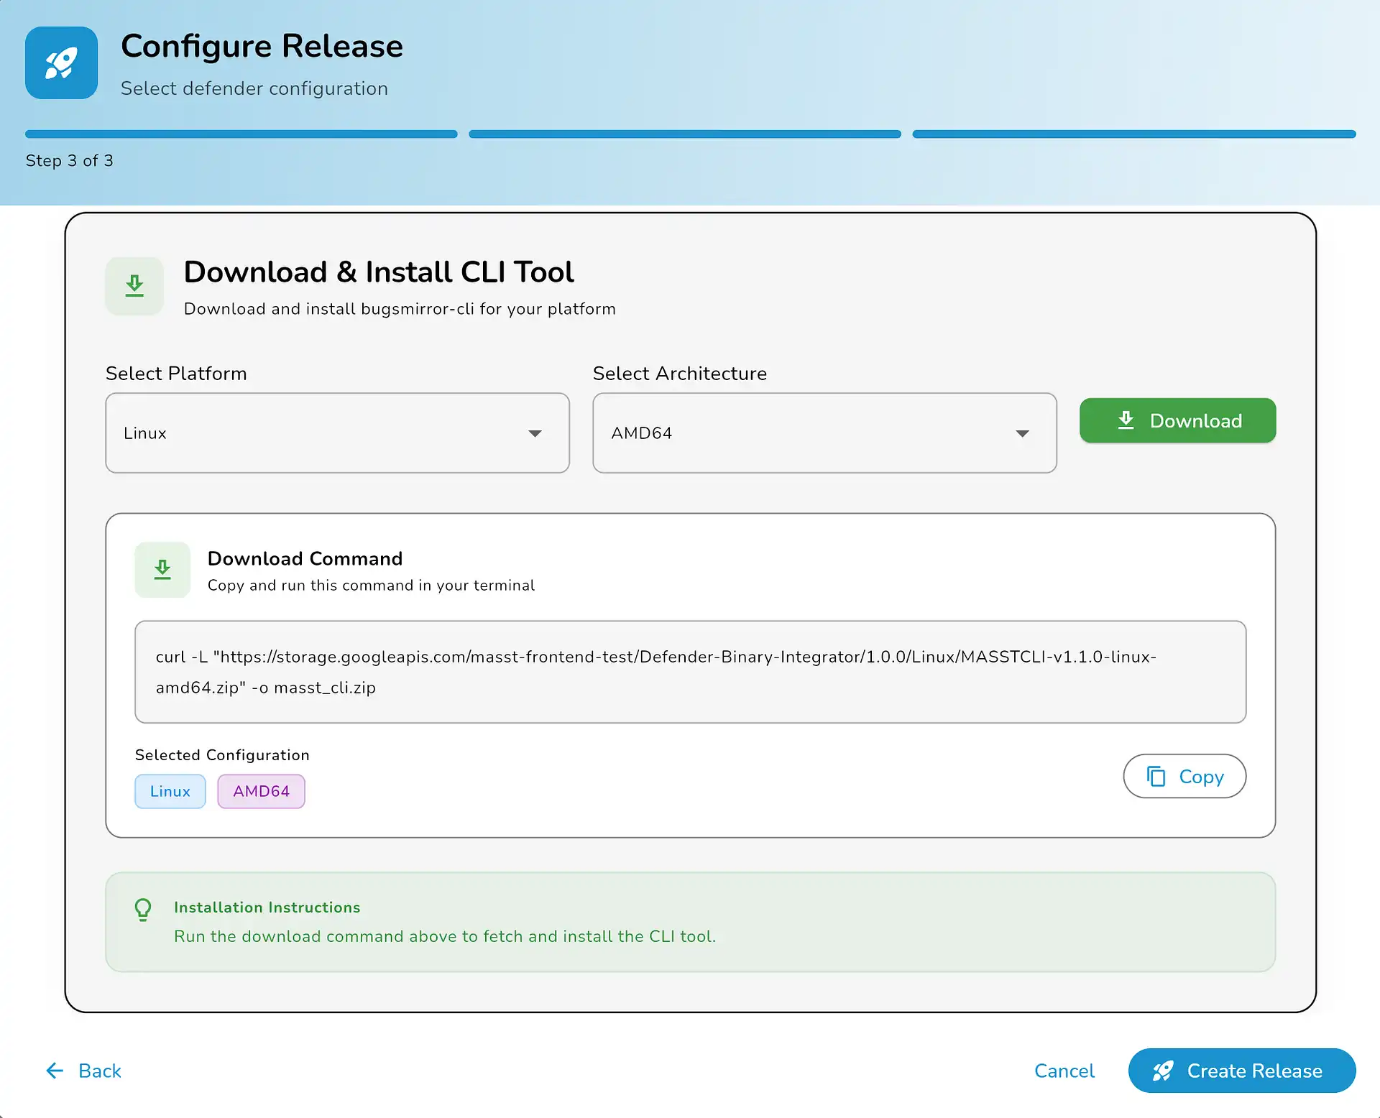This screenshot has height=1118, width=1380.
Task: Copy the download command
Action: click(1184, 776)
